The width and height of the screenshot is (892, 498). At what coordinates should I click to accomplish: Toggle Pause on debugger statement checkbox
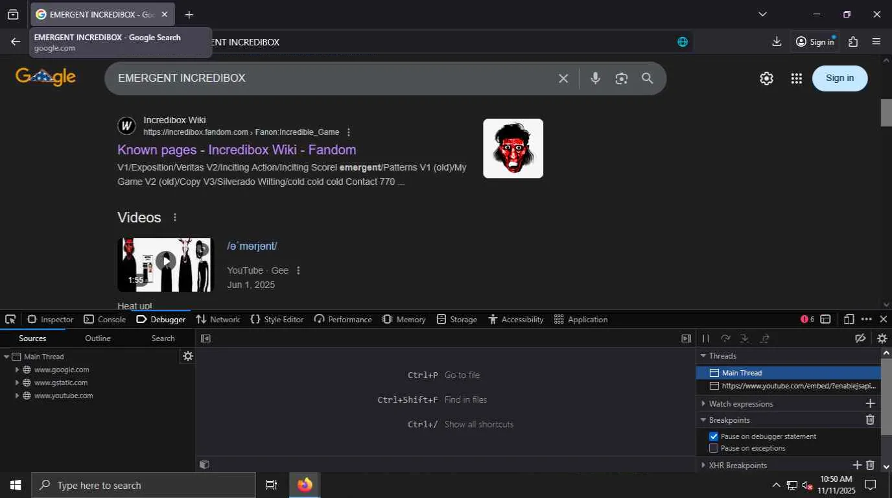click(x=714, y=436)
